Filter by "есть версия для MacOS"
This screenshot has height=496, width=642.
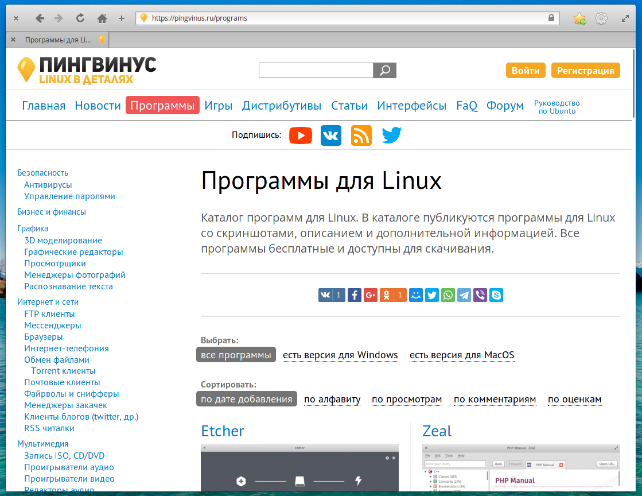462,355
